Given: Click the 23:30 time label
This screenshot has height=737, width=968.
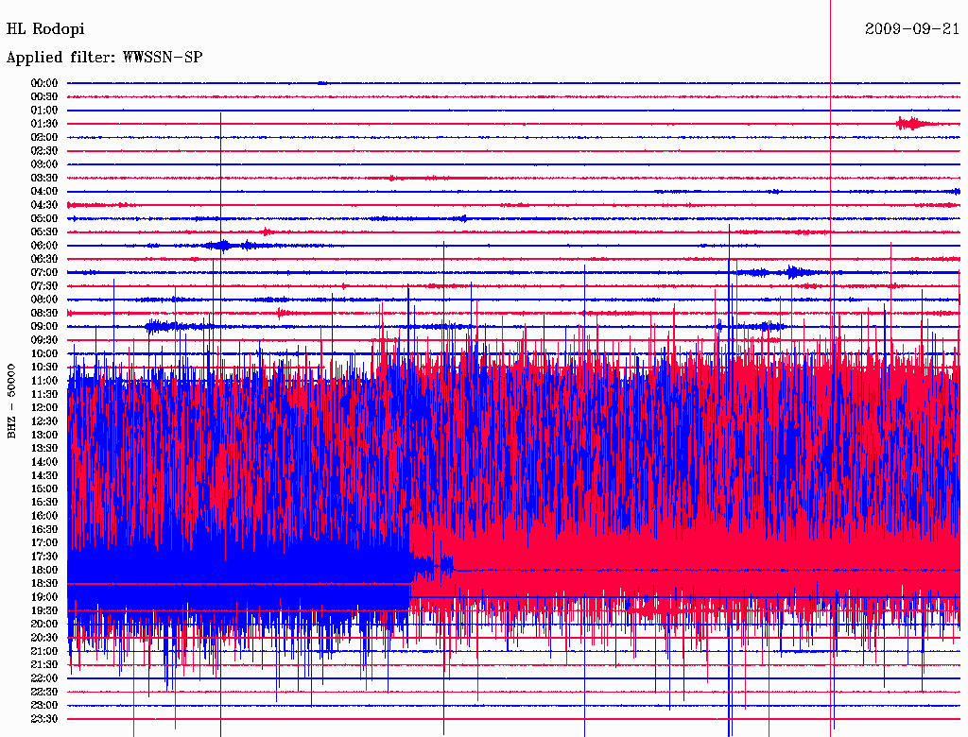Looking at the screenshot, I should [x=43, y=718].
